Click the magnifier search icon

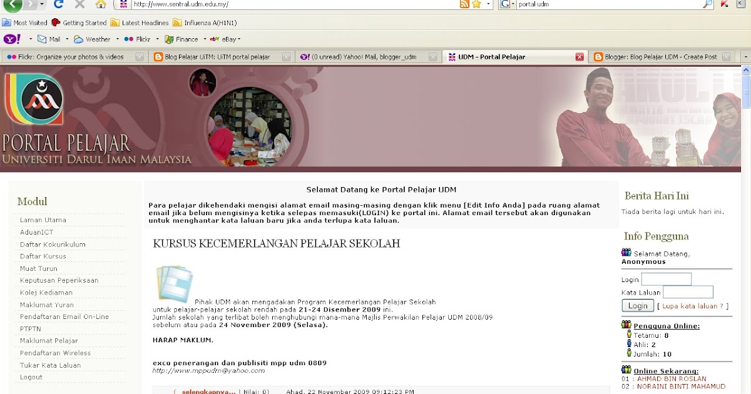(x=707, y=4)
